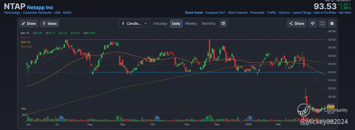Click the late-August earnings E marker
The image size is (355, 130).
point(118,118)
